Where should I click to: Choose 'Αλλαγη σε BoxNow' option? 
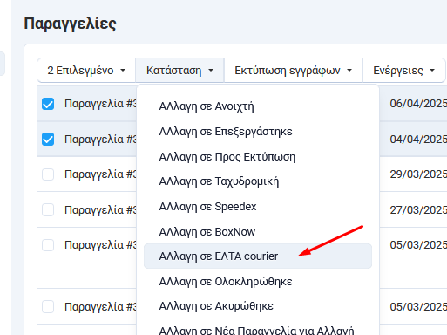[x=258, y=232]
